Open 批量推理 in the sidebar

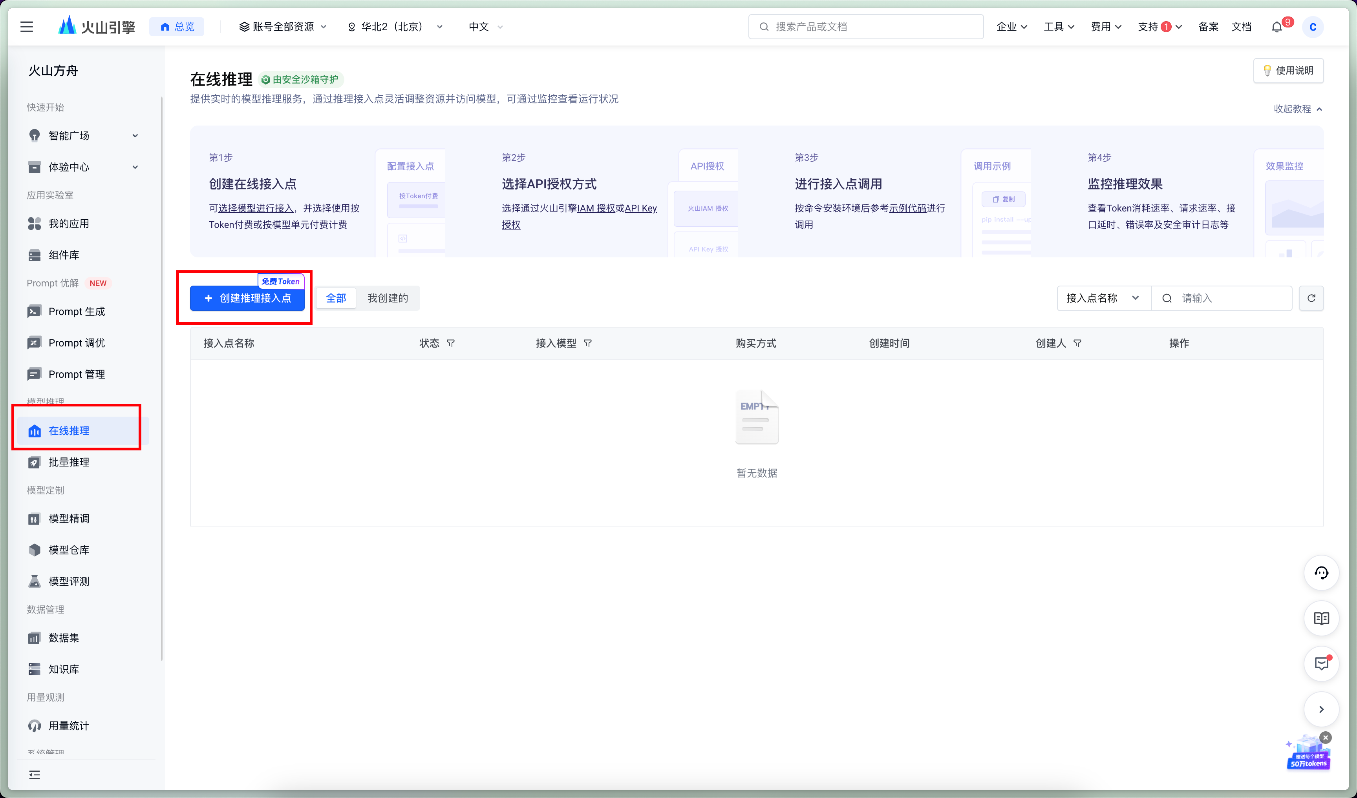[x=69, y=462]
